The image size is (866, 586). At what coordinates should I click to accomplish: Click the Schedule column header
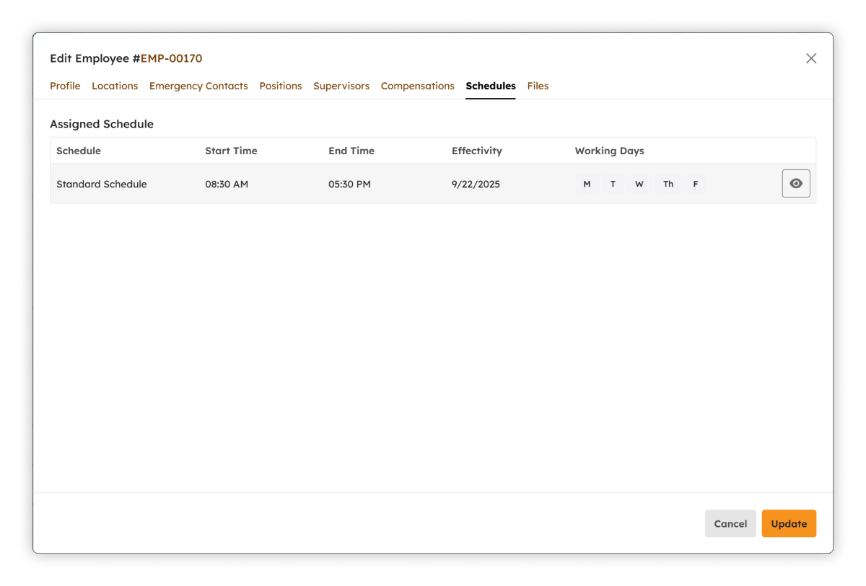[x=79, y=151]
